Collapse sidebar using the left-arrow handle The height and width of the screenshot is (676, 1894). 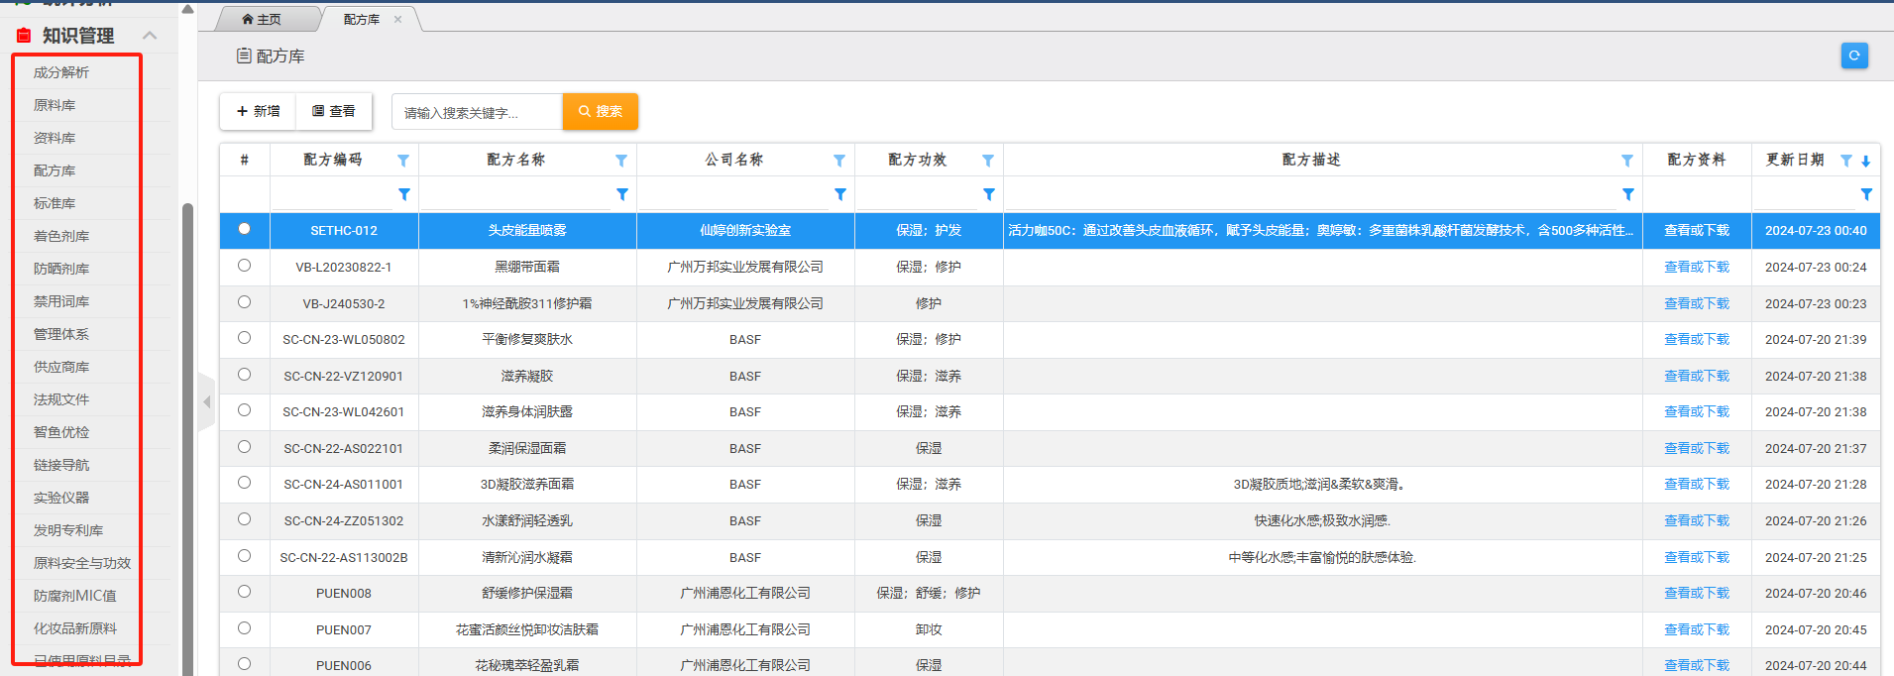click(206, 402)
